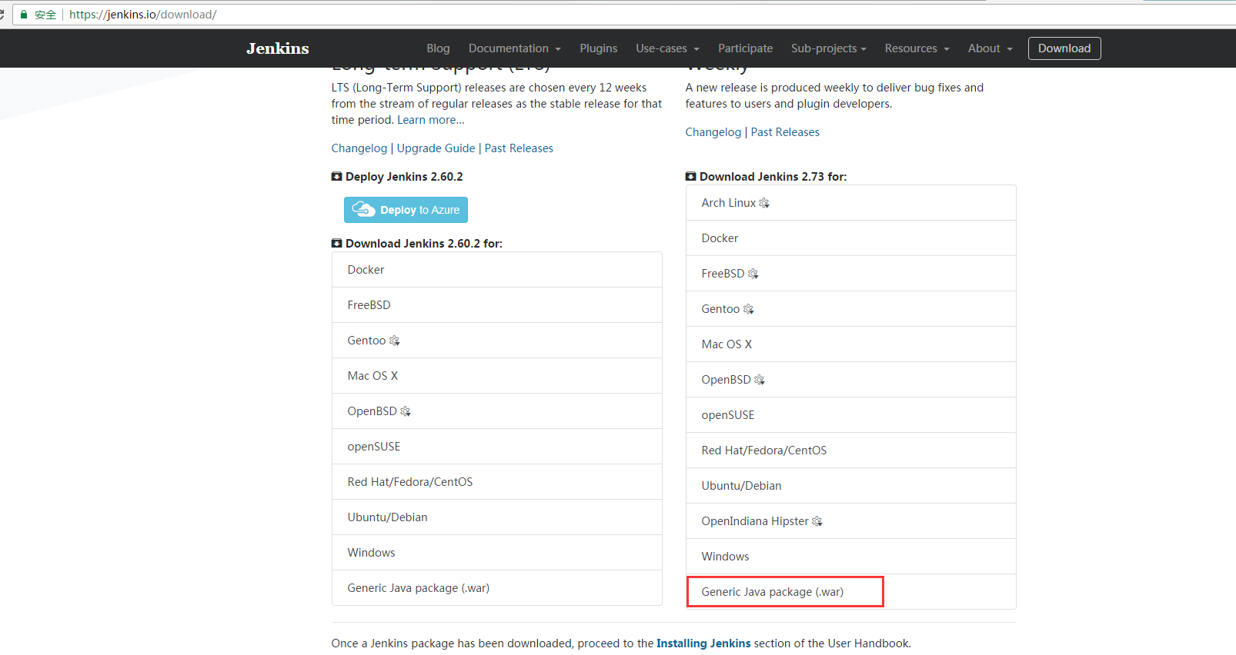Viewport: 1236px width, 655px height.
Task: Click the gear icon beside weekly FreeBSD
Action: [753, 274]
